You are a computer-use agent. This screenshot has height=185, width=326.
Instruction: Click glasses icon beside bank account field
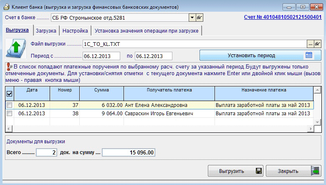coord(200,18)
